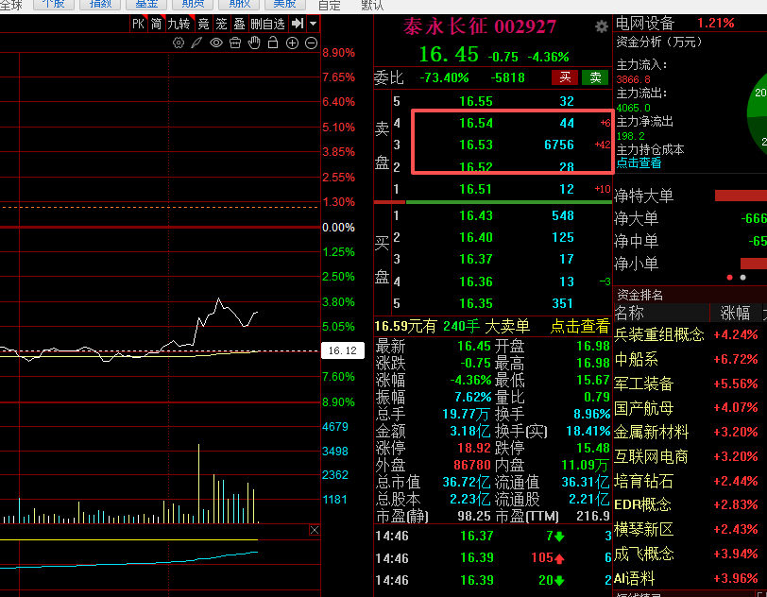Select EDR概念 row in ranking list

(x=642, y=504)
